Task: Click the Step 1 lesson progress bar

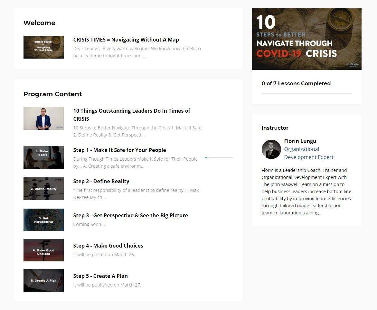Action: click(x=219, y=158)
